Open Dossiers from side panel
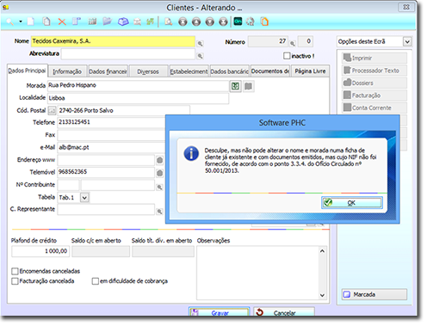Screen dimensions: 427x326 pyautogui.click(x=374, y=83)
